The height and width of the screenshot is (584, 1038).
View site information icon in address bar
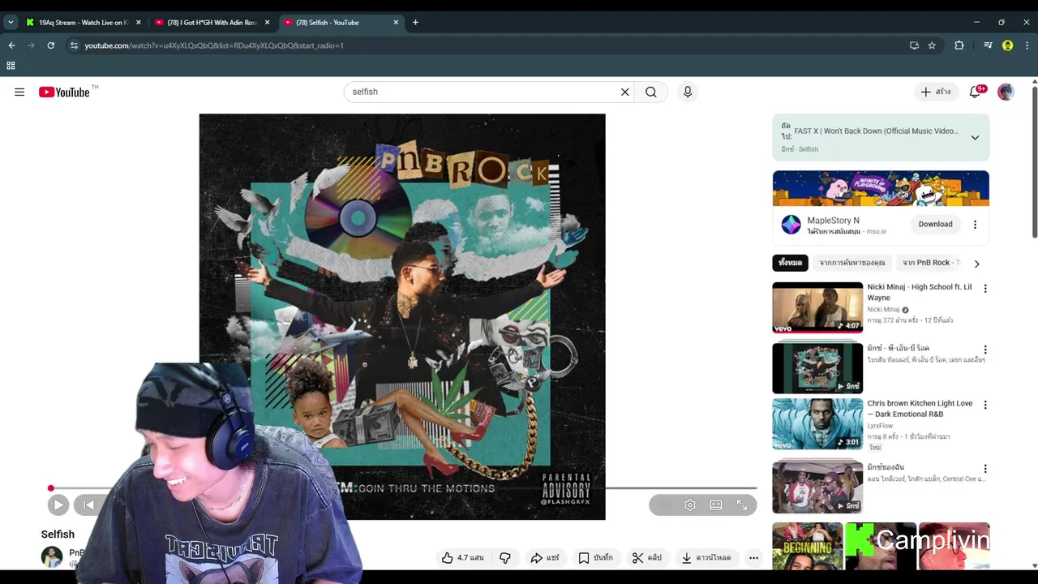[74, 45]
